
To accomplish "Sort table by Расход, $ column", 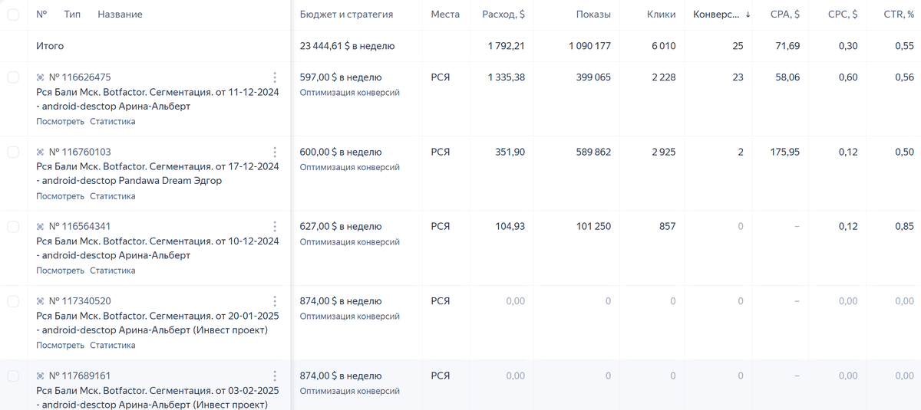I will (x=503, y=15).
